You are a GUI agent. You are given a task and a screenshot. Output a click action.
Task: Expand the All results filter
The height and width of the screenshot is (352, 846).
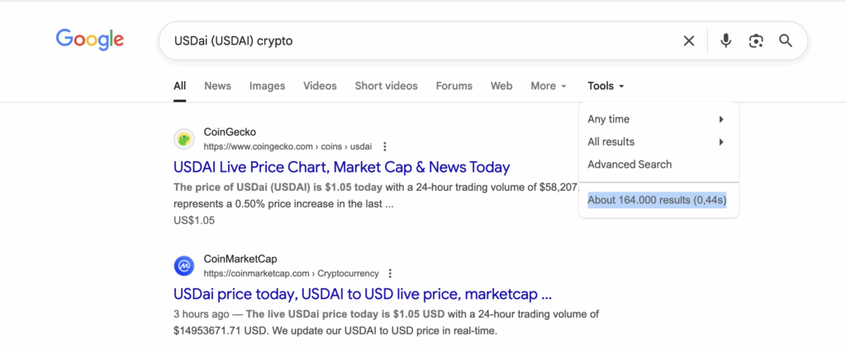[655, 142]
